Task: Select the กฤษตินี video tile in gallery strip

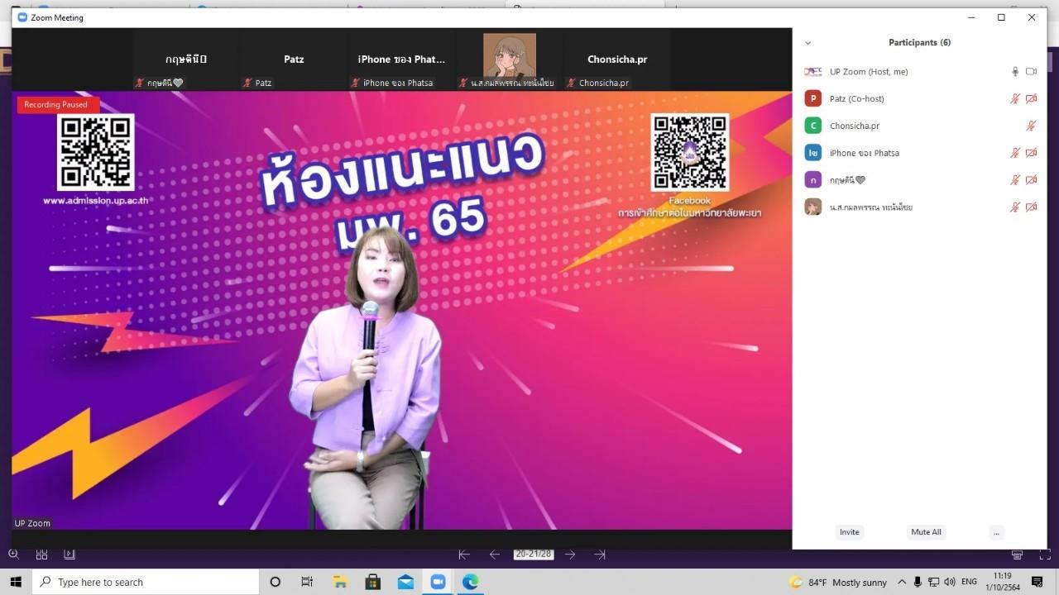Action: pos(186,60)
